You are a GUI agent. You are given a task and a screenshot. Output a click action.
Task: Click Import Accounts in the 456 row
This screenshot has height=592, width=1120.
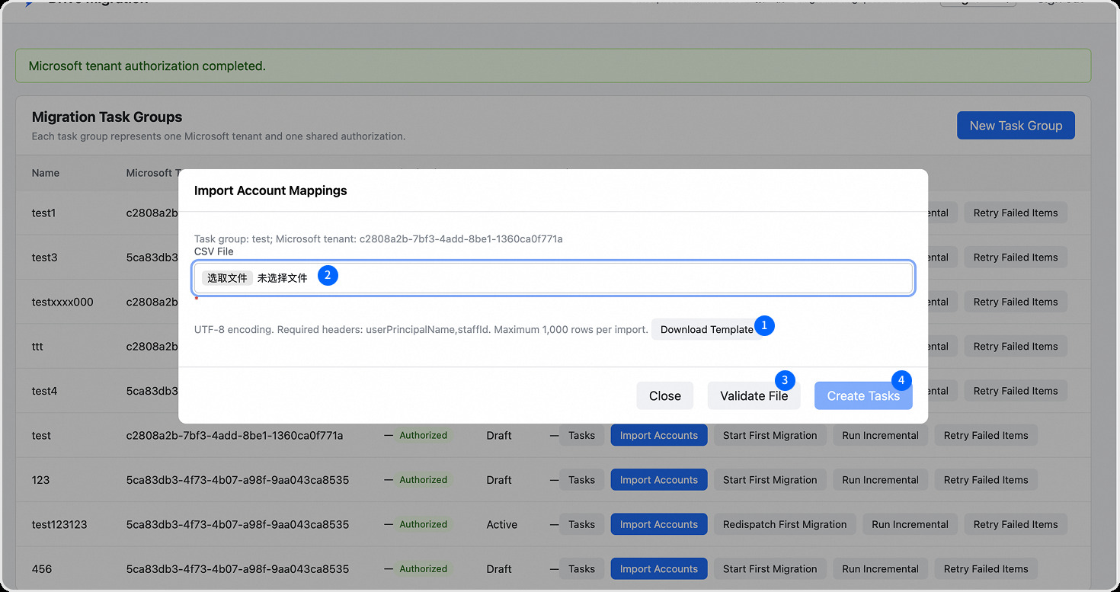coord(659,569)
